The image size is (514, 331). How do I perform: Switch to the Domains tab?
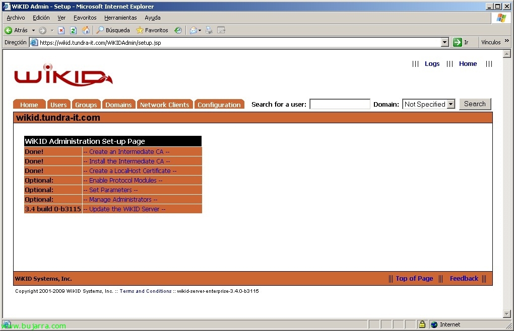[x=118, y=104]
